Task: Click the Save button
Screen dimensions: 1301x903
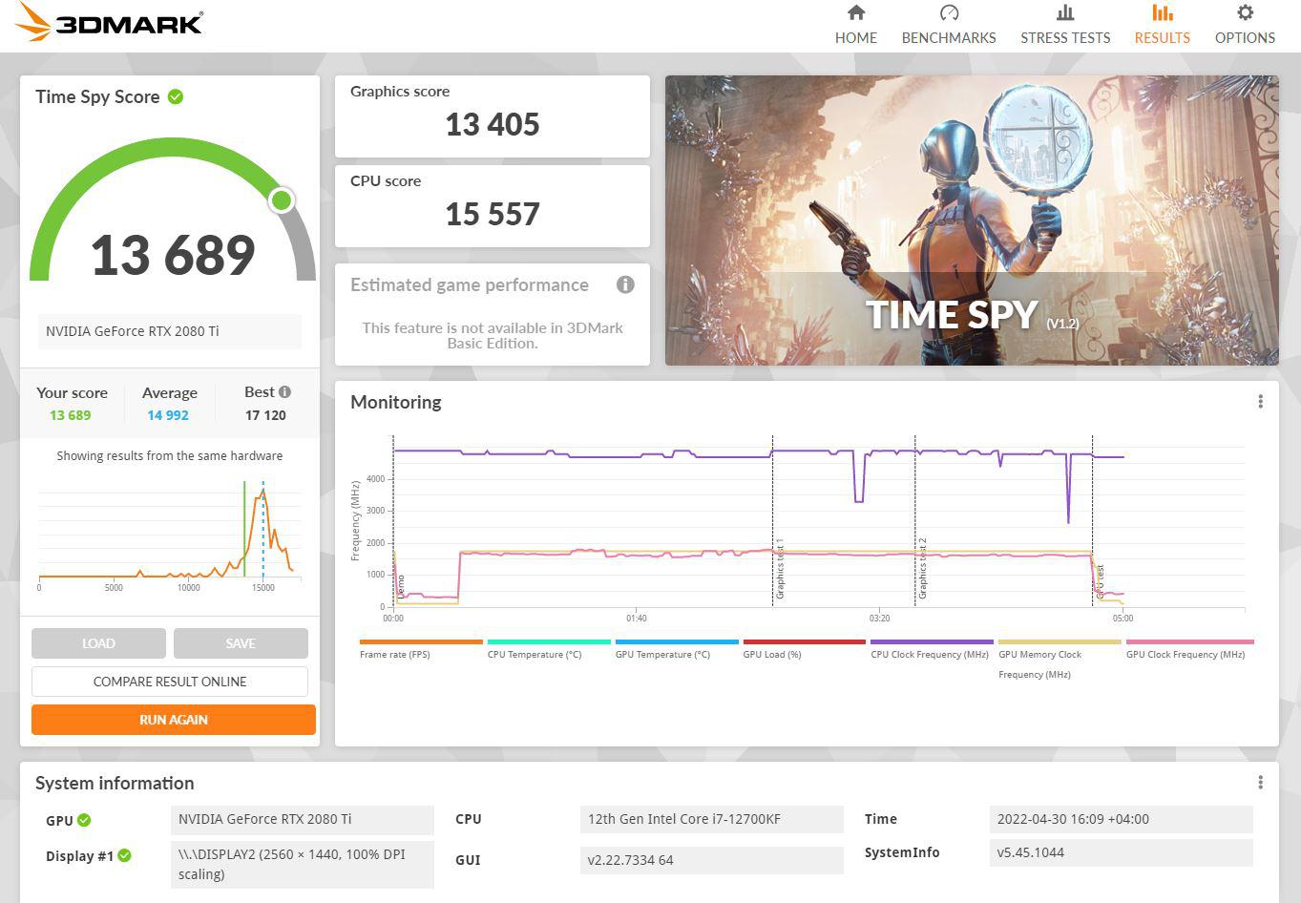Action: point(241,643)
